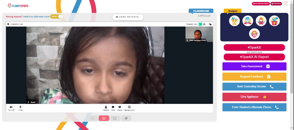
Task: Launch SparkX
Action: coord(254,47)
